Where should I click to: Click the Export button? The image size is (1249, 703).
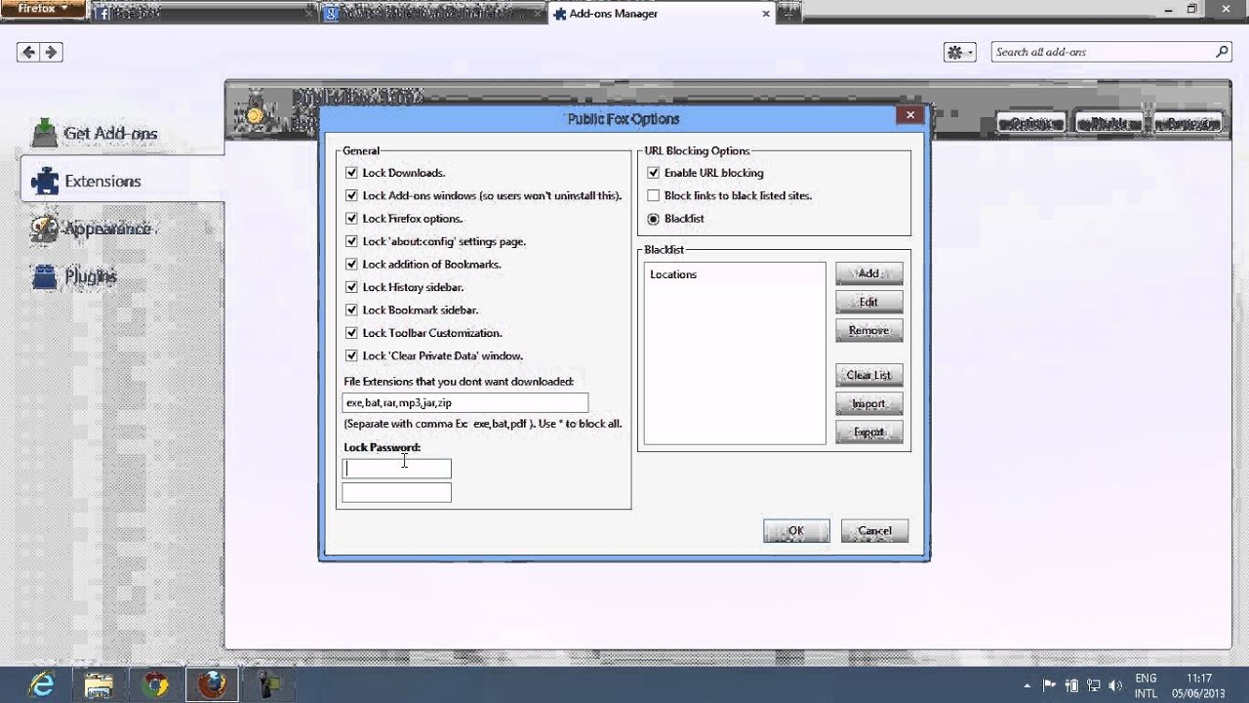(x=868, y=432)
